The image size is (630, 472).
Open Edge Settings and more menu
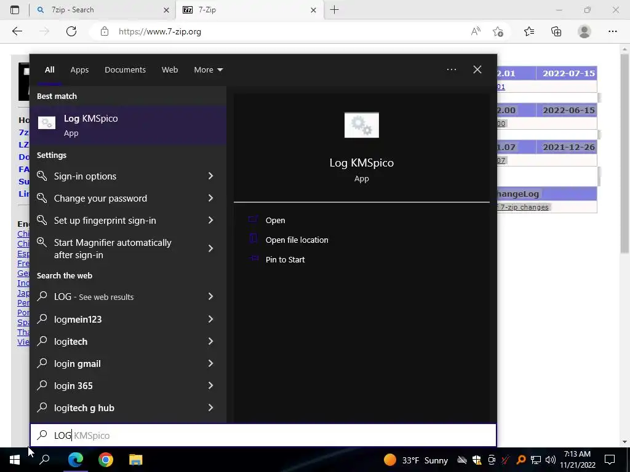coord(612,31)
